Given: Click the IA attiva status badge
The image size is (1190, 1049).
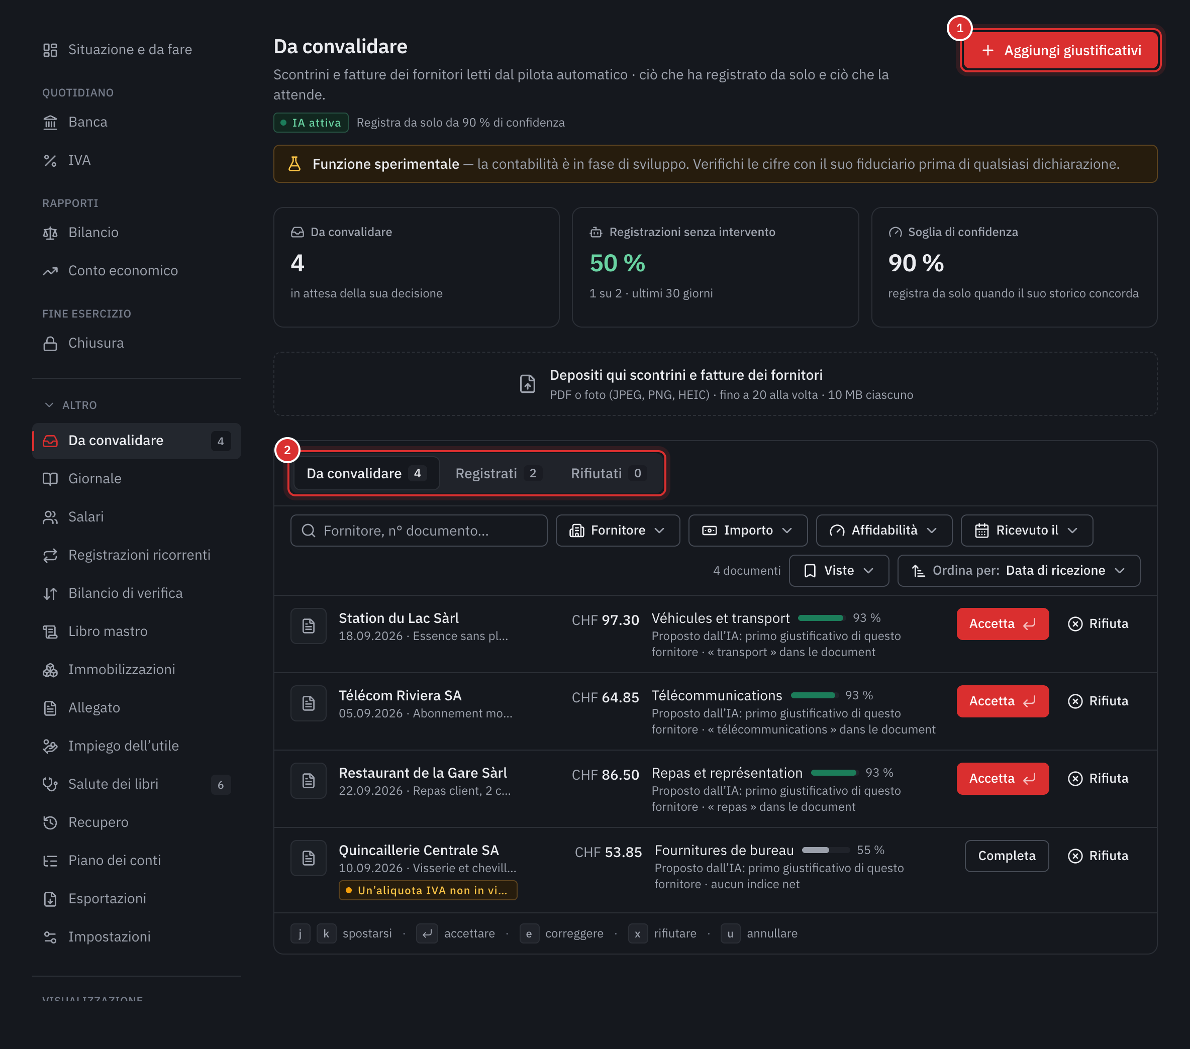Looking at the screenshot, I should 311,123.
